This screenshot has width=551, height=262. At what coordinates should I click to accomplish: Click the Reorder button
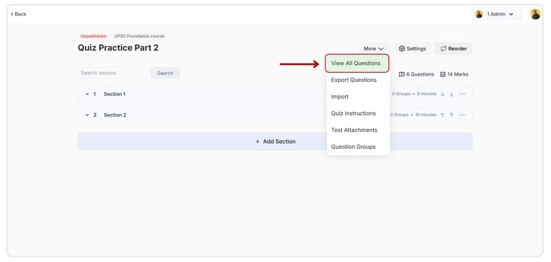pyautogui.click(x=453, y=49)
